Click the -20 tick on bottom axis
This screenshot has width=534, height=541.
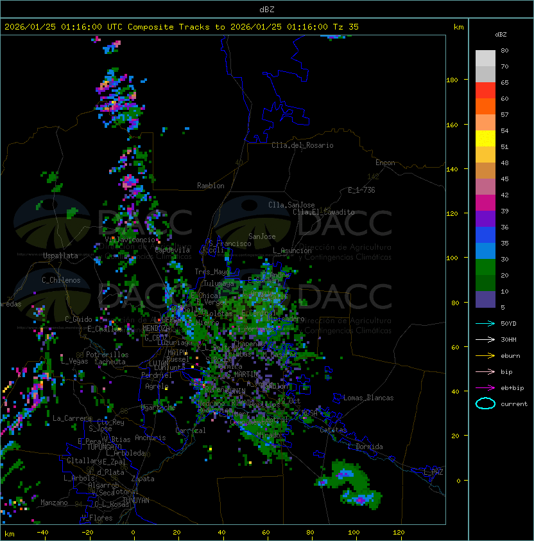click(x=87, y=533)
